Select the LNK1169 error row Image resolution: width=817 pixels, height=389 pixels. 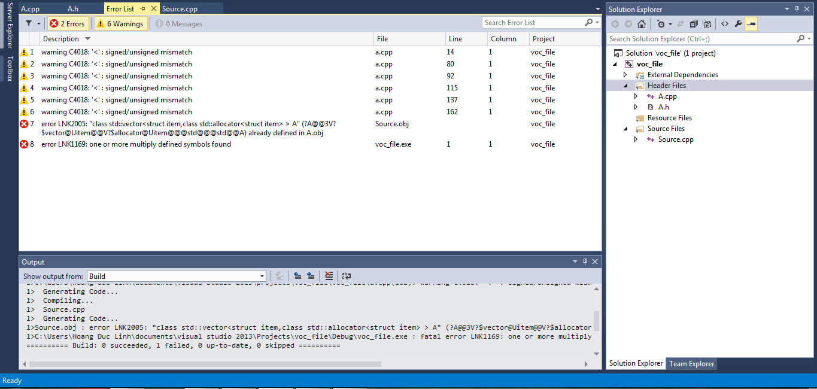[x=136, y=144]
